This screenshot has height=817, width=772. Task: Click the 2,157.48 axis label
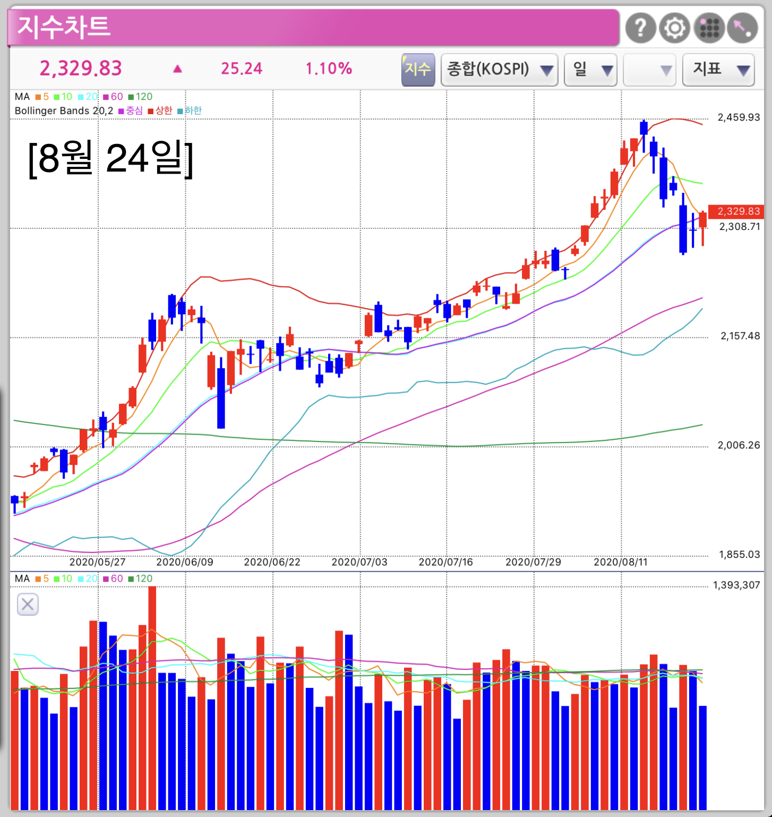[x=740, y=336]
